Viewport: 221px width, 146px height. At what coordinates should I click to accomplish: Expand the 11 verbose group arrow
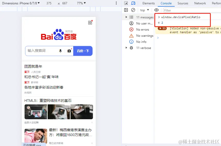point(126,48)
